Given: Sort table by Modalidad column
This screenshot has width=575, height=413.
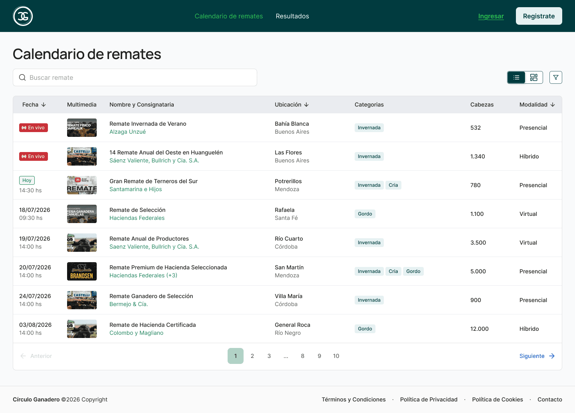Looking at the screenshot, I should pyautogui.click(x=537, y=105).
